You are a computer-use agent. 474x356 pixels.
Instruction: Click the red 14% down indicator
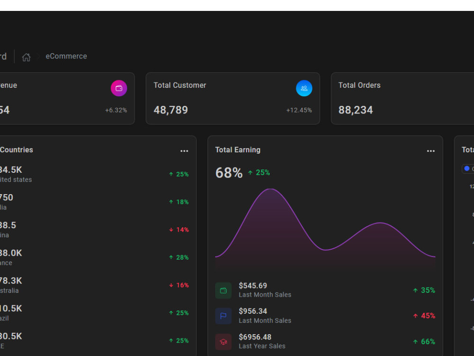pos(179,230)
